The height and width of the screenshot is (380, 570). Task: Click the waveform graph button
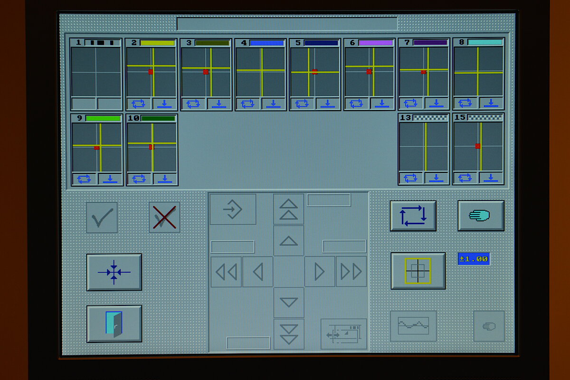click(x=413, y=326)
